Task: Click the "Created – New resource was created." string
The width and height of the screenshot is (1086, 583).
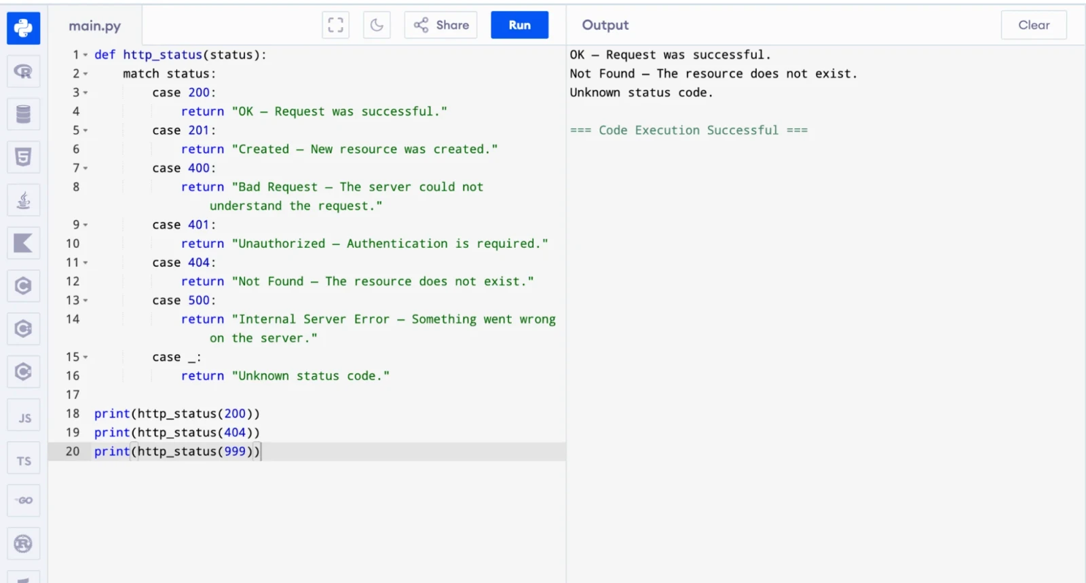Action: (x=364, y=149)
